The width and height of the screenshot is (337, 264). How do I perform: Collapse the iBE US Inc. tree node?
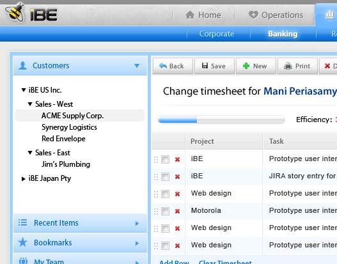pos(24,90)
